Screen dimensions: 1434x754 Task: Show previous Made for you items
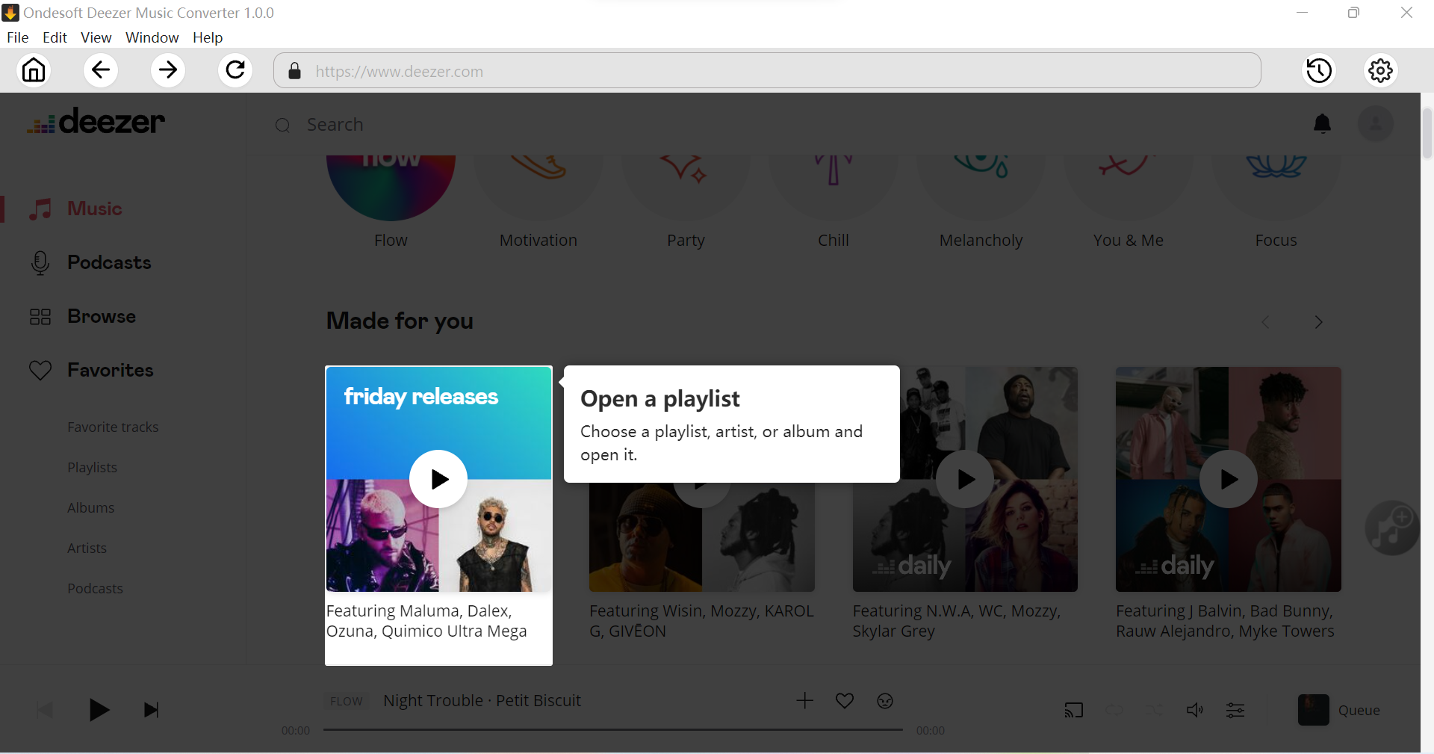point(1265,322)
